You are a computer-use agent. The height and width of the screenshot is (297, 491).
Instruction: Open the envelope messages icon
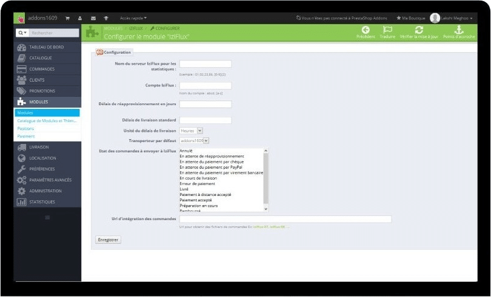pyautogui.click(x=93, y=18)
